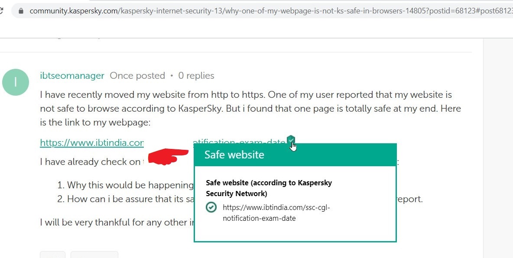Click the 'Once posted' user rank label
The image size is (513, 258).
tap(137, 76)
